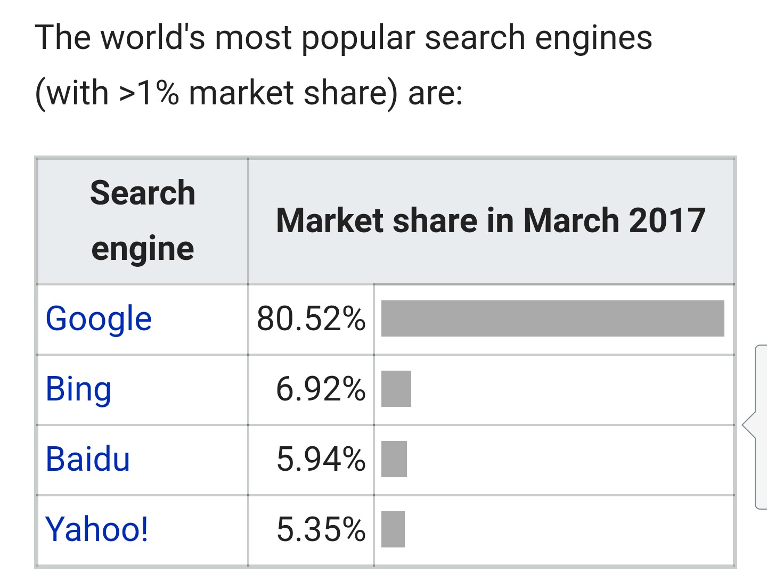The image size is (767, 581).
Task: Open the Google link
Action: pyautogui.click(x=99, y=319)
